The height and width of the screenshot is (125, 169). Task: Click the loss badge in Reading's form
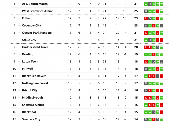tap(154, 54)
